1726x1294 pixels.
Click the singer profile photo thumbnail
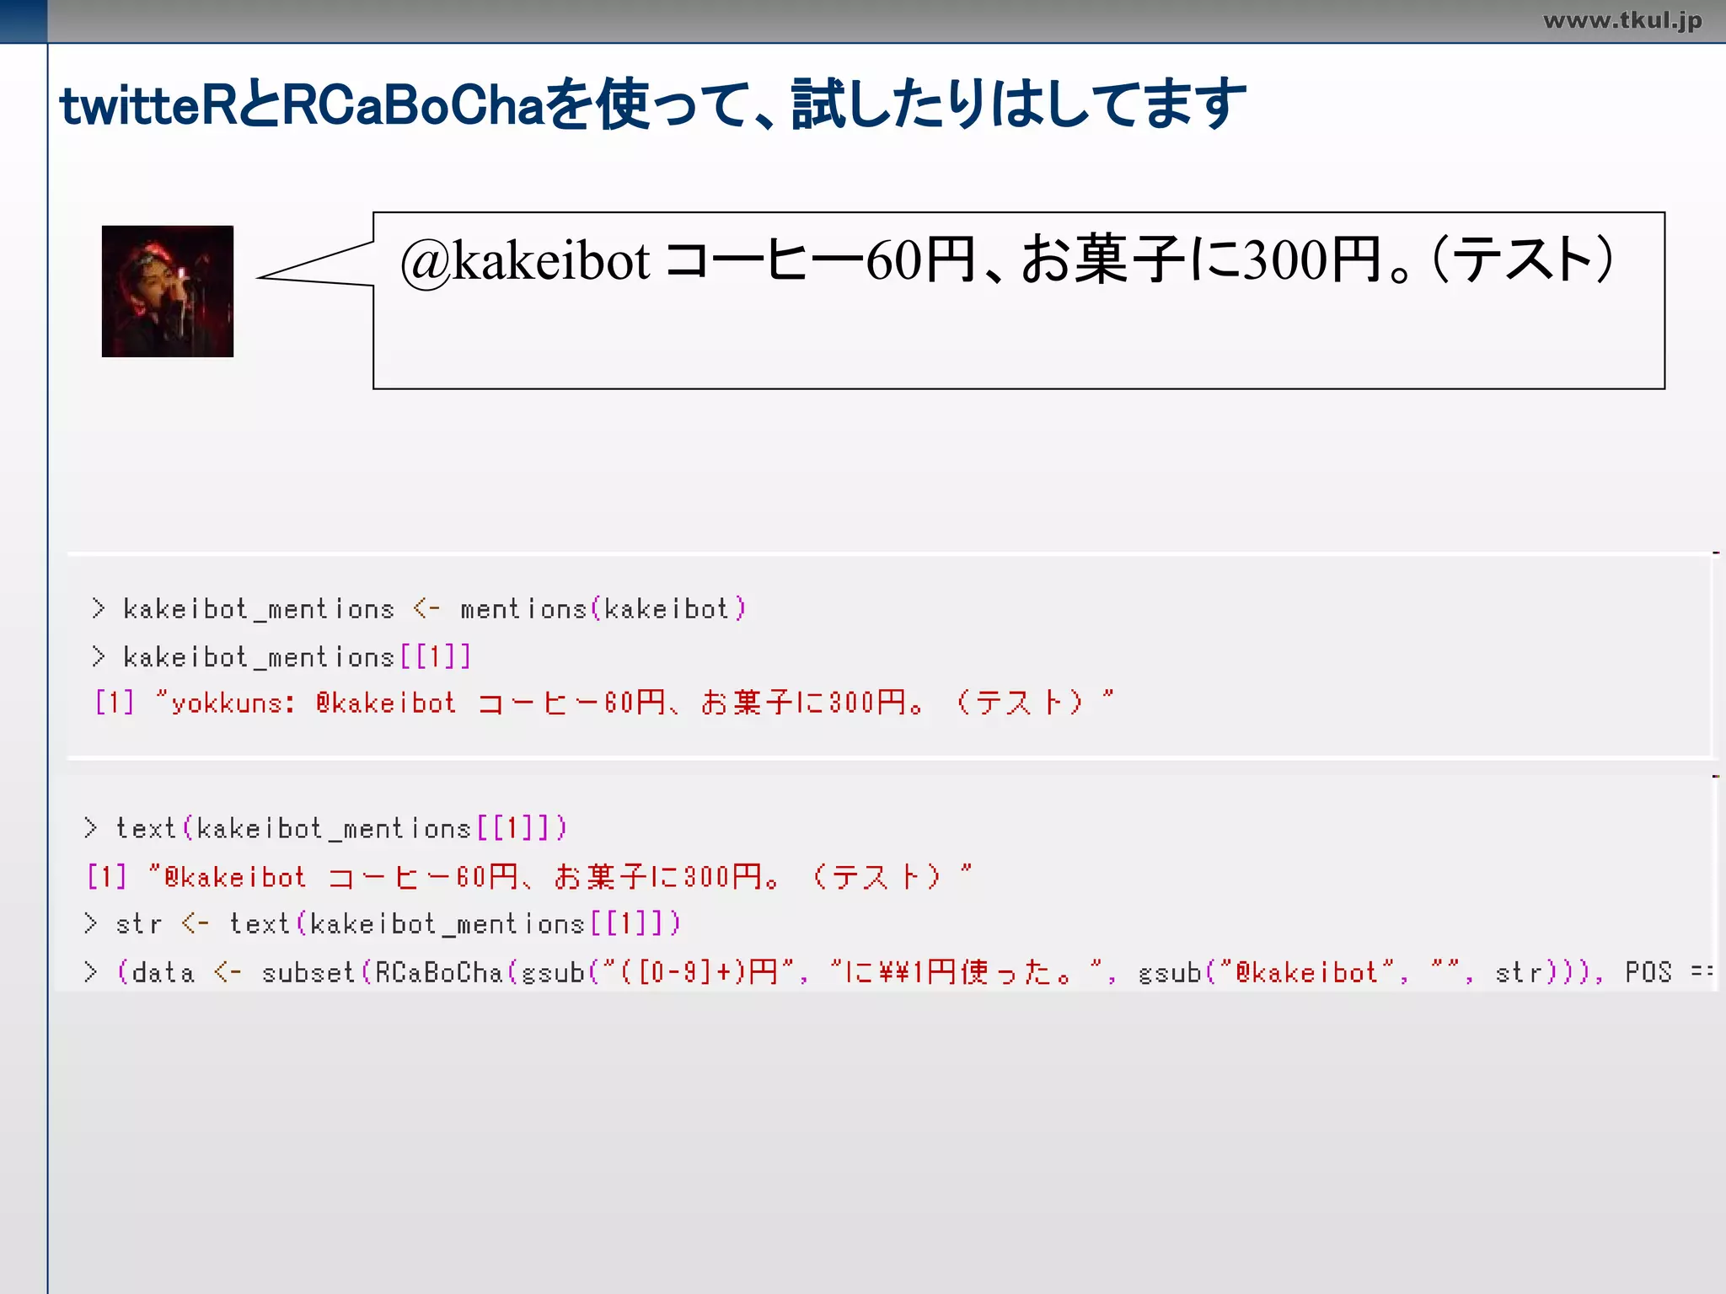[167, 291]
